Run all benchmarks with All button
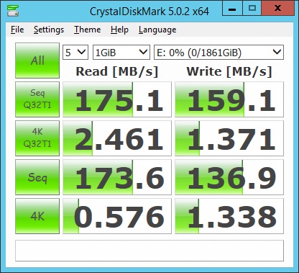The image size is (299, 273). click(37, 61)
